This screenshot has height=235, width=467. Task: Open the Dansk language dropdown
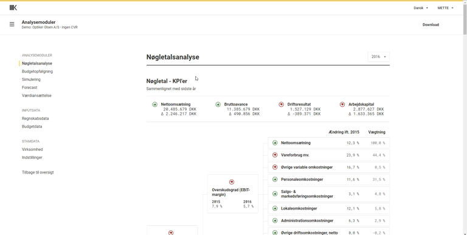(421, 8)
